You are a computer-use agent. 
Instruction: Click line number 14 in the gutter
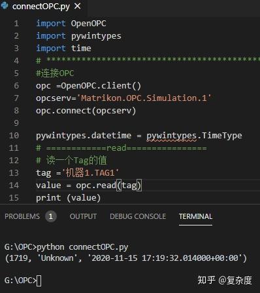coord(14,186)
